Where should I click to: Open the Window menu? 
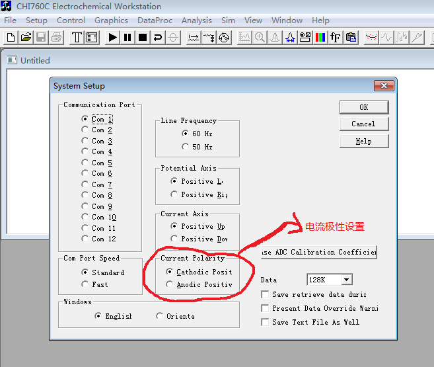click(287, 20)
